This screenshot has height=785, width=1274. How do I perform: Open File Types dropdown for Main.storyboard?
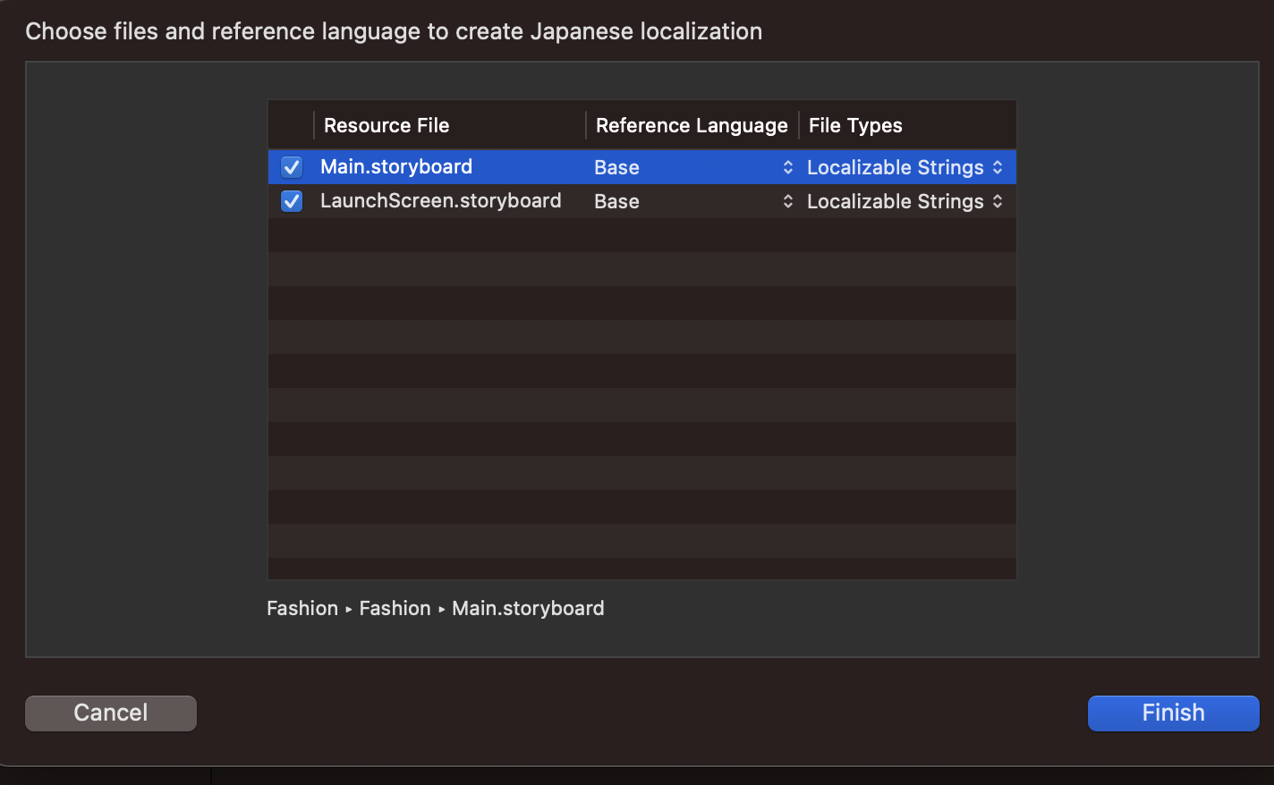point(905,167)
